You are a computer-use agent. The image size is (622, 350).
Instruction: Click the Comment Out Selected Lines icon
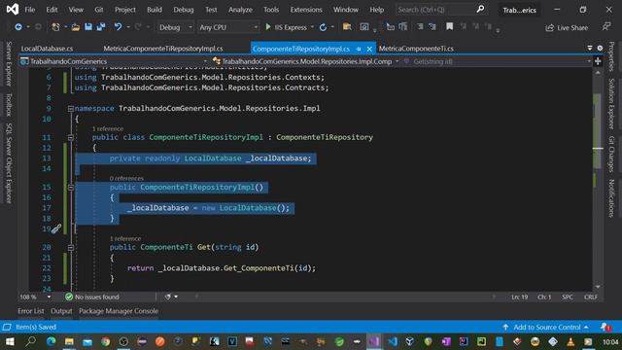[420, 26]
